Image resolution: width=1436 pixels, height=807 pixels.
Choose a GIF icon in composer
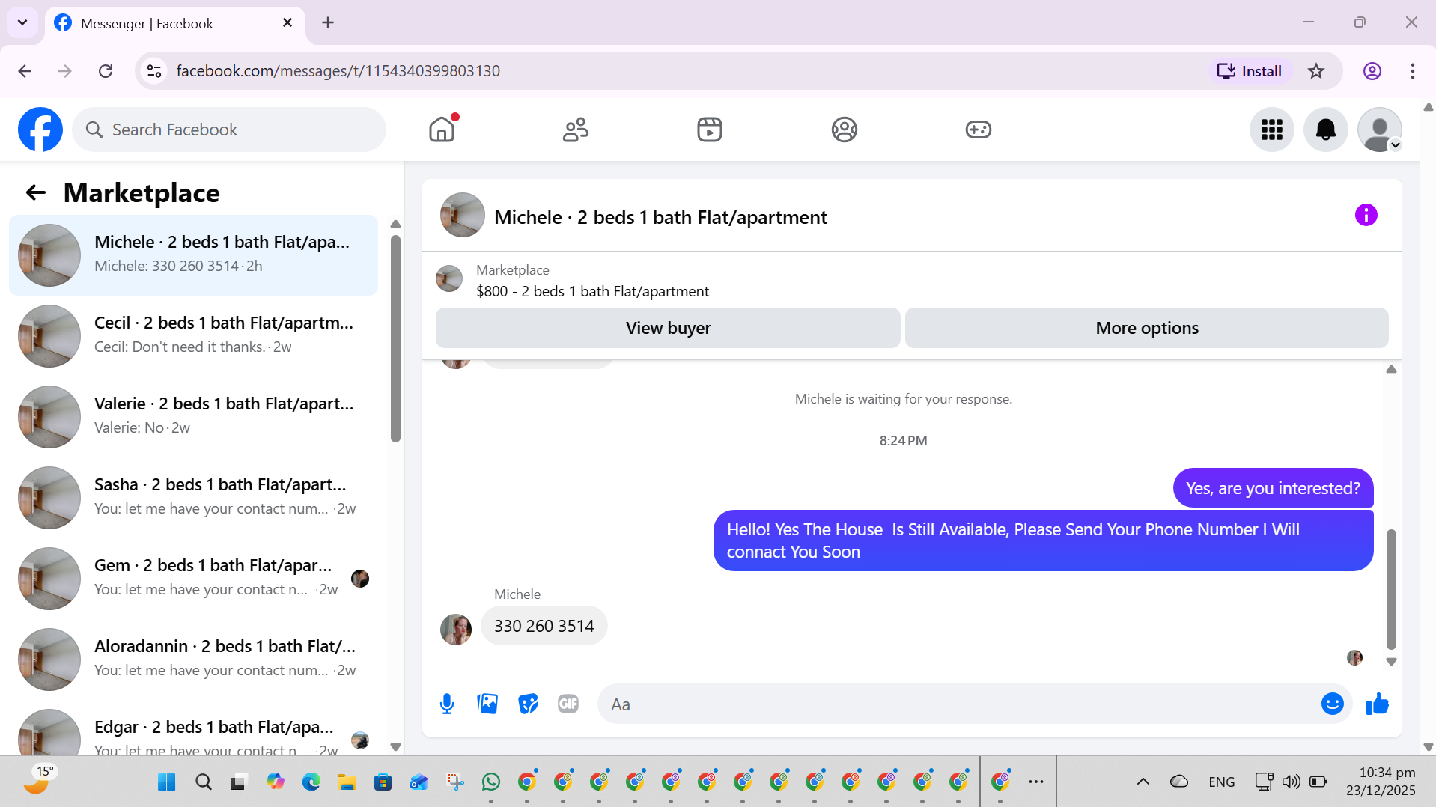point(568,704)
